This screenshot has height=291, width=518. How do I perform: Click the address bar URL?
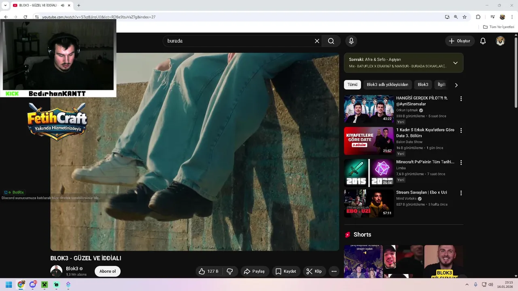[99, 17]
